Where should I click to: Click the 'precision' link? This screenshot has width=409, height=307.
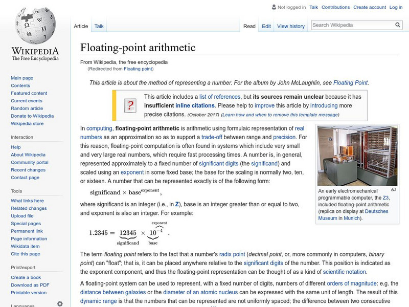tap(284, 137)
